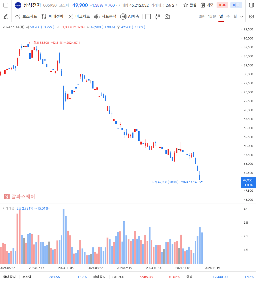256x281 pixels.
Task: Toggle the square checkbox in toolbar
Action: tap(148, 17)
